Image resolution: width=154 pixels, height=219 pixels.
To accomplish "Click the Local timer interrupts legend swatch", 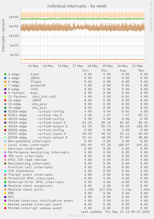I will (x=5, y=145).
